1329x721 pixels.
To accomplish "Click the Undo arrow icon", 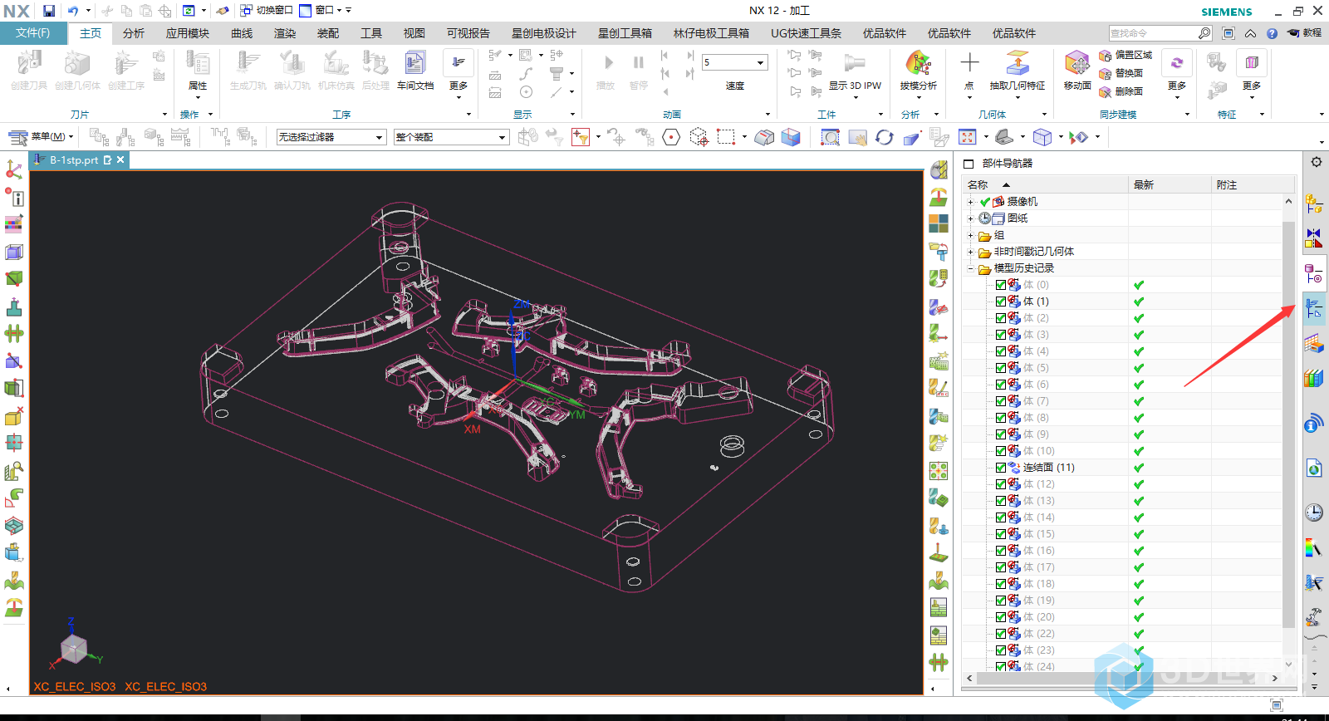I will [x=73, y=11].
